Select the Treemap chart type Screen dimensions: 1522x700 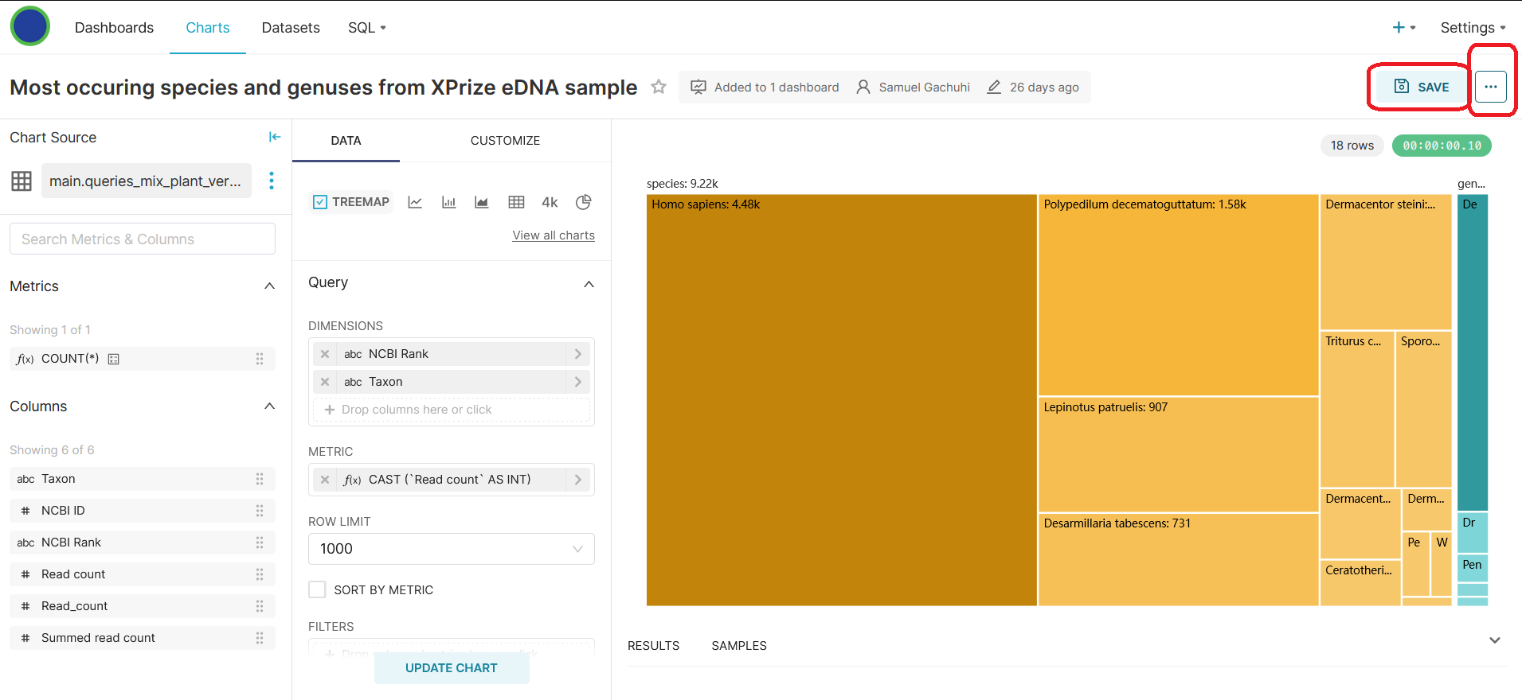(351, 202)
